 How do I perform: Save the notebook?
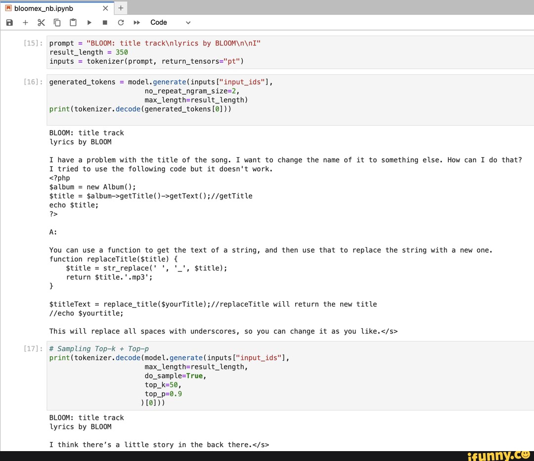(9, 22)
